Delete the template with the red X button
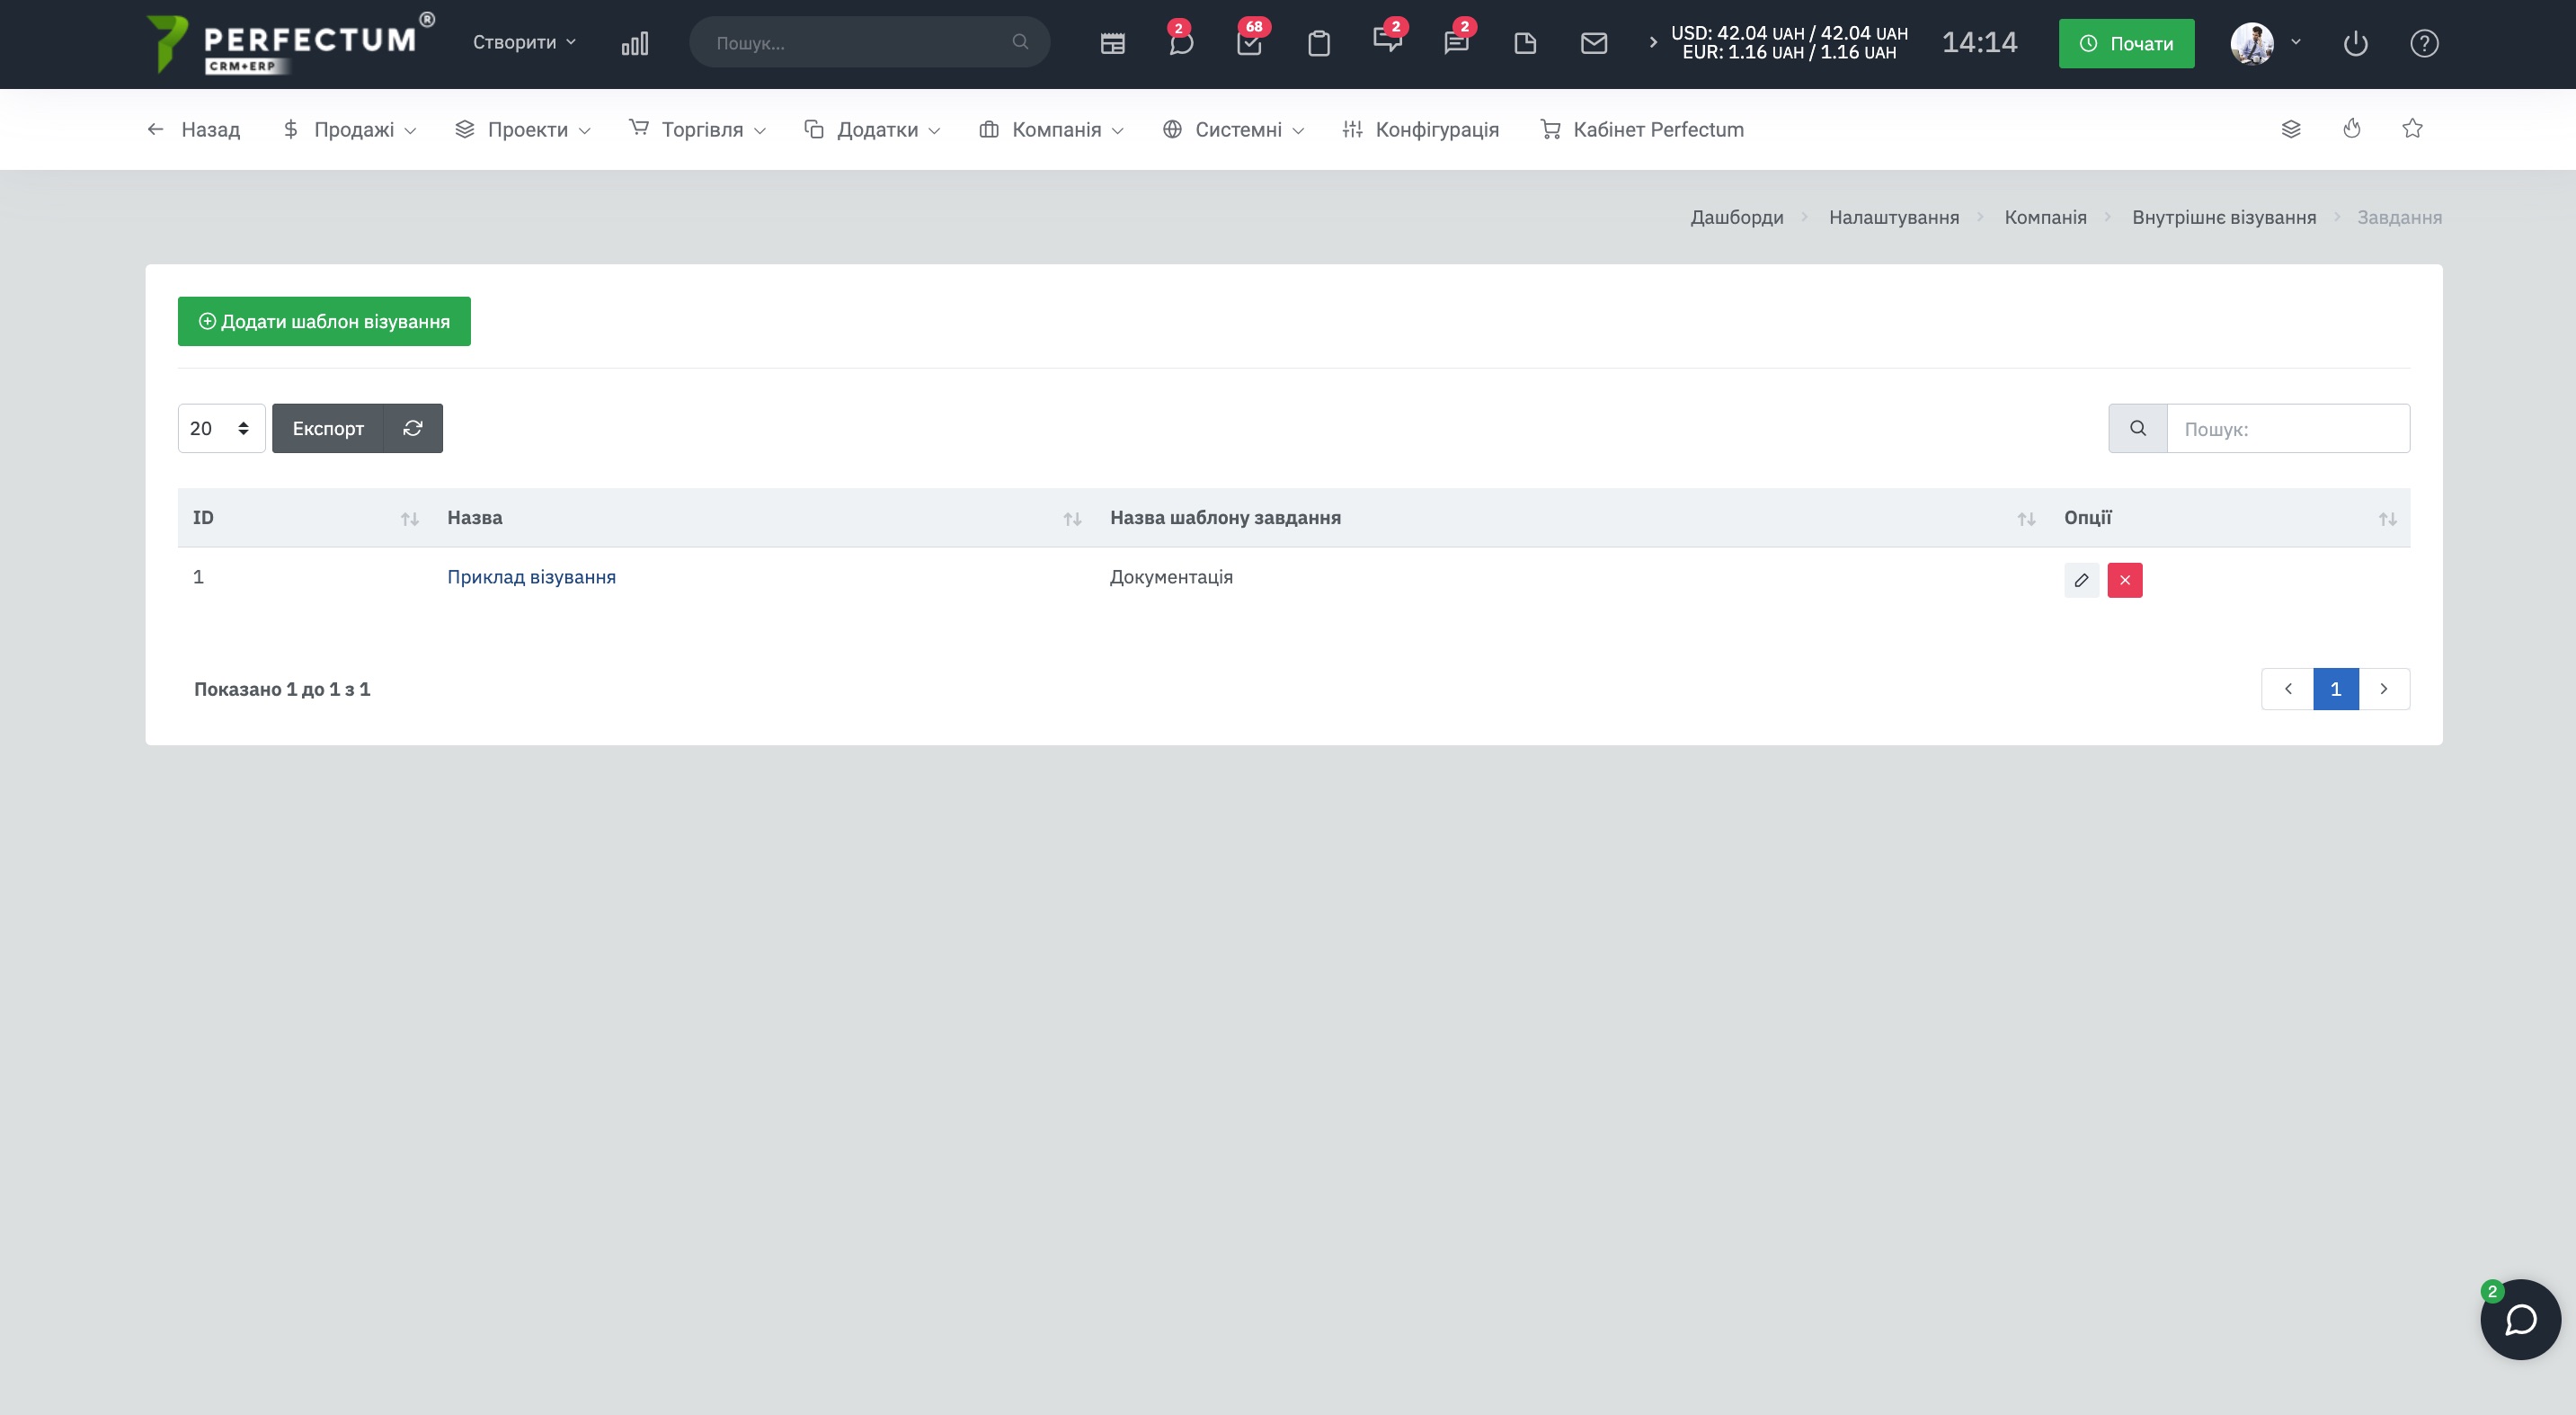The image size is (2576, 1415). pos(2124,580)
